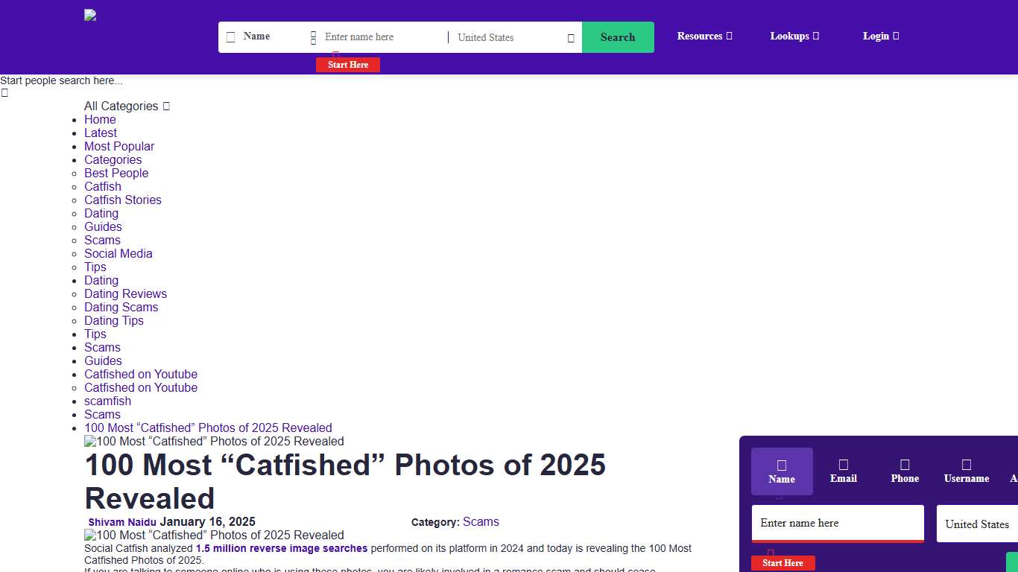The width and height of the screenshot is (1018, 572).
Task: Open the Login dropdown
Action: pyautogui.click(x=880, y=36)
